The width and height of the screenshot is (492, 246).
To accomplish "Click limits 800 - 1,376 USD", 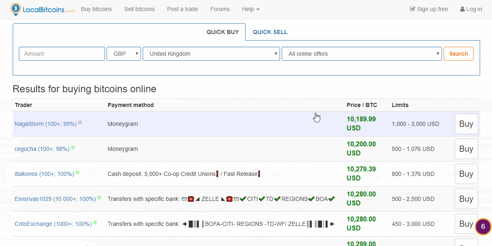I will click(413, 174).
